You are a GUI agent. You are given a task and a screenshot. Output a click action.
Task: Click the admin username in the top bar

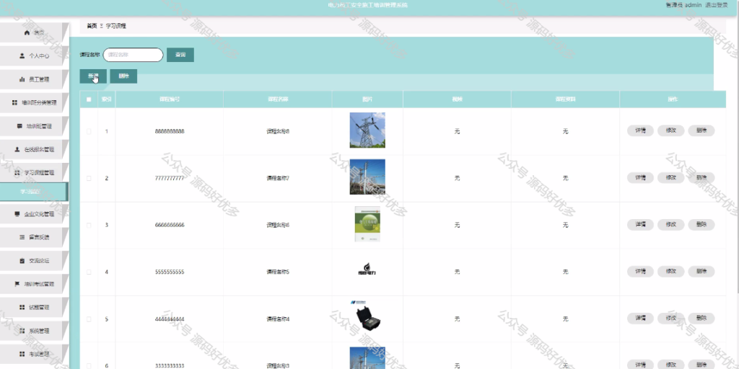click(x=693, y=5)
